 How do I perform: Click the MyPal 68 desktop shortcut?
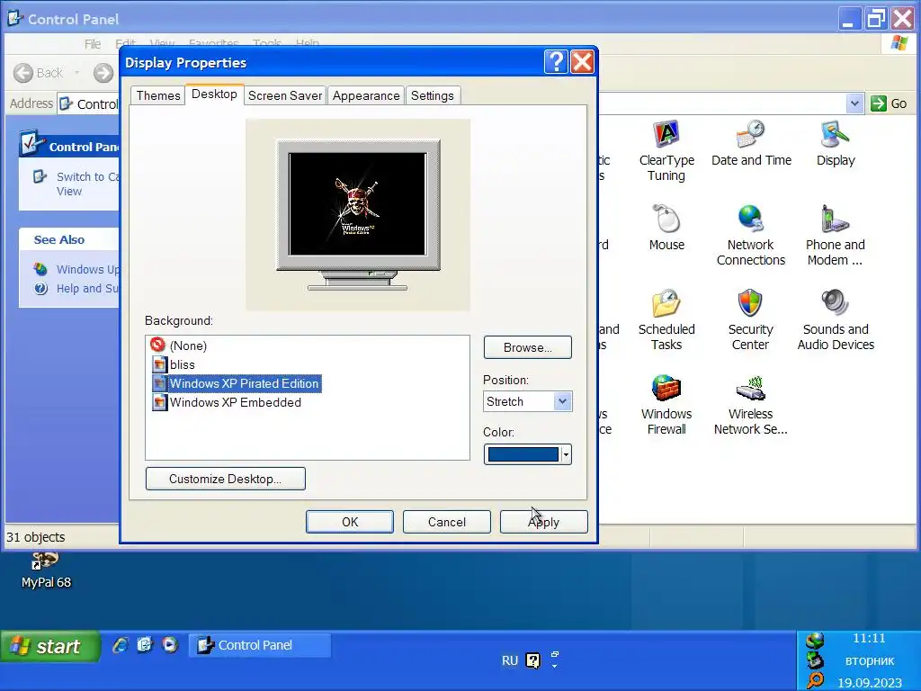coord(46,570)
